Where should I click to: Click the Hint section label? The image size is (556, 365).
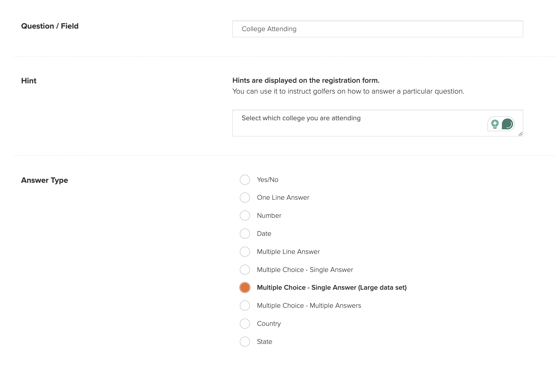click(x=29, y=81)
